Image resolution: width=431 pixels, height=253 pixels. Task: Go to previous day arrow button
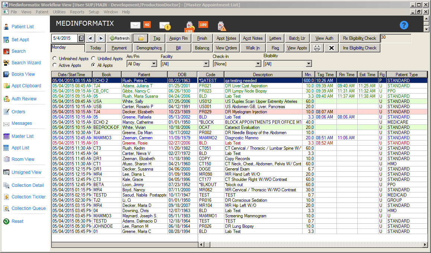(90, 38)
